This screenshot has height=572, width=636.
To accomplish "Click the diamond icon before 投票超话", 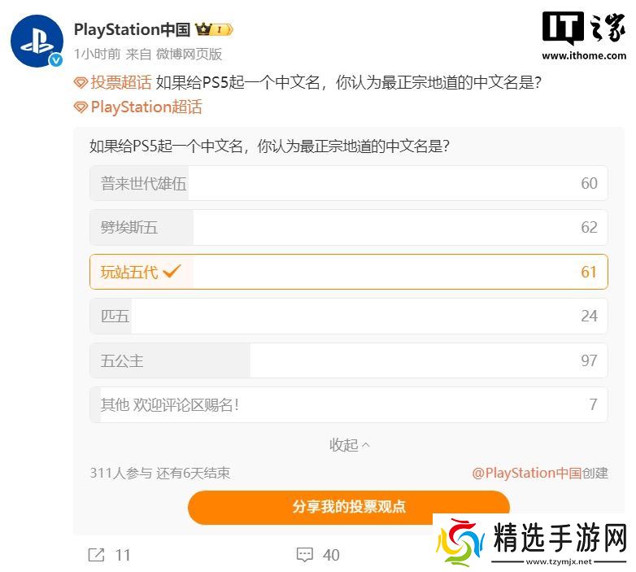I will (x=81, y=83).
